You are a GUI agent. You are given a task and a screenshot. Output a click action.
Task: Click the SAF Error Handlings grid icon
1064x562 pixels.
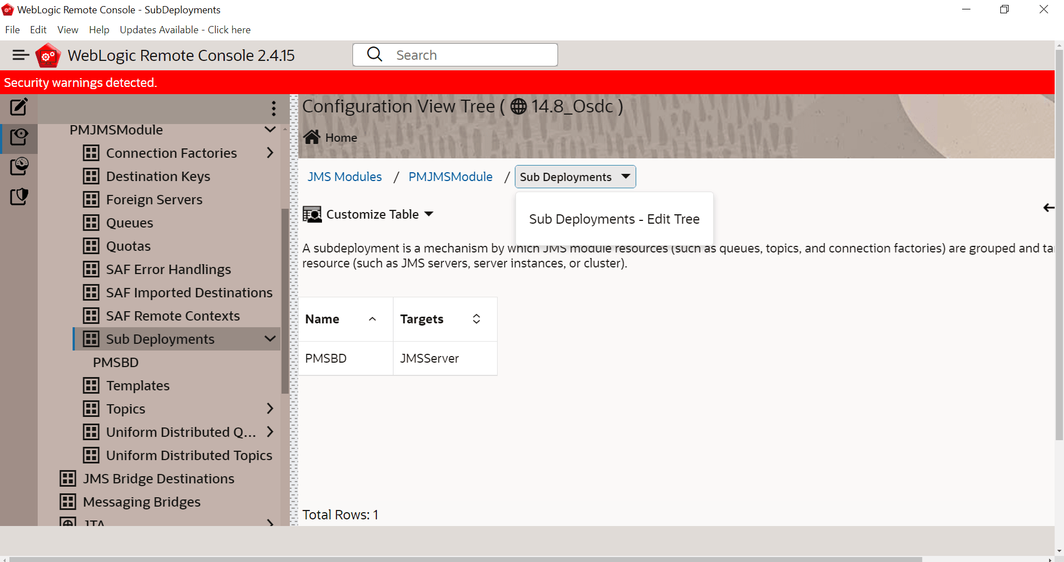[x=91, y=269]
